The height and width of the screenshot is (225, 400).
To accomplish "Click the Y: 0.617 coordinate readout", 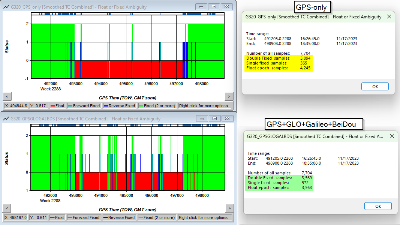I will pos(38,106).
